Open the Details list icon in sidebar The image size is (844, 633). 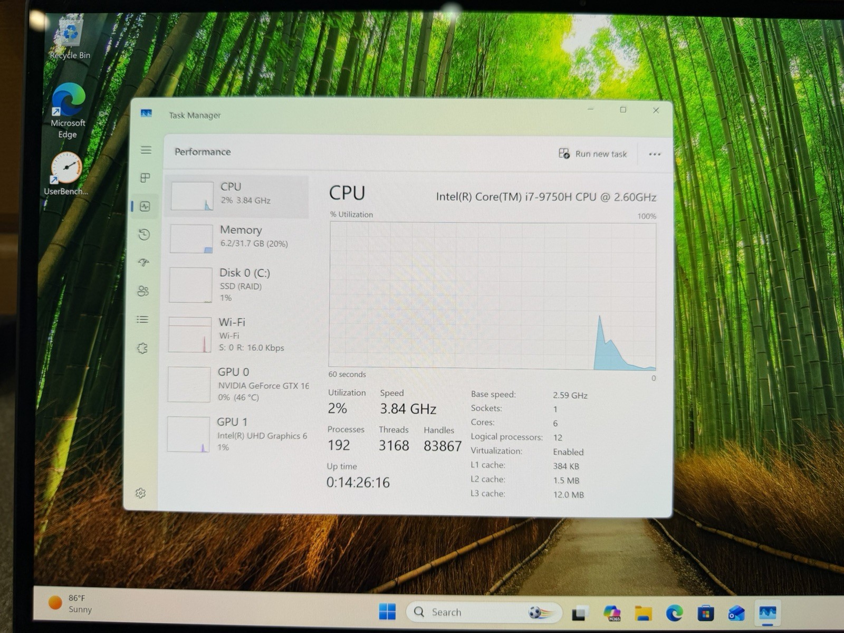click(x=142, y=319)
